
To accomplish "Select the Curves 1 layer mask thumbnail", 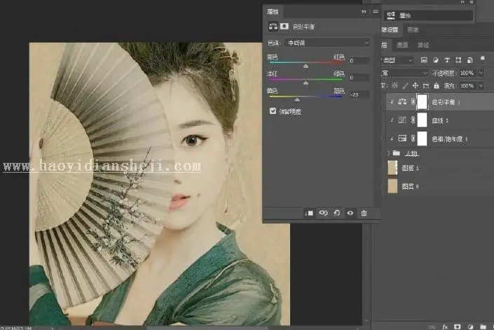I will click(422, 120).
